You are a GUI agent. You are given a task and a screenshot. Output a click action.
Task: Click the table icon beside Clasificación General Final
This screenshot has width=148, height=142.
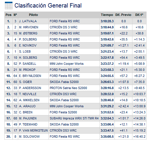(x=9, y=5)
